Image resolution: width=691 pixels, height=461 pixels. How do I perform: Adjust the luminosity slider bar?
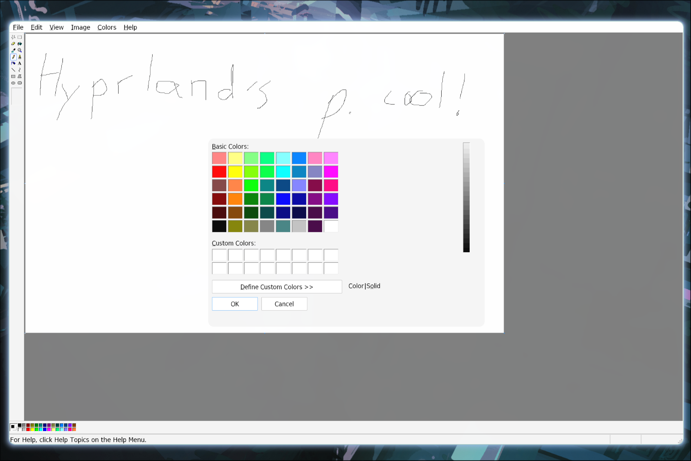click(466, 196)
